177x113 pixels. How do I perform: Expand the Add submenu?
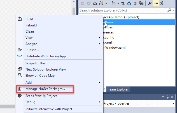pyautogui.click(x=99, y=83)
